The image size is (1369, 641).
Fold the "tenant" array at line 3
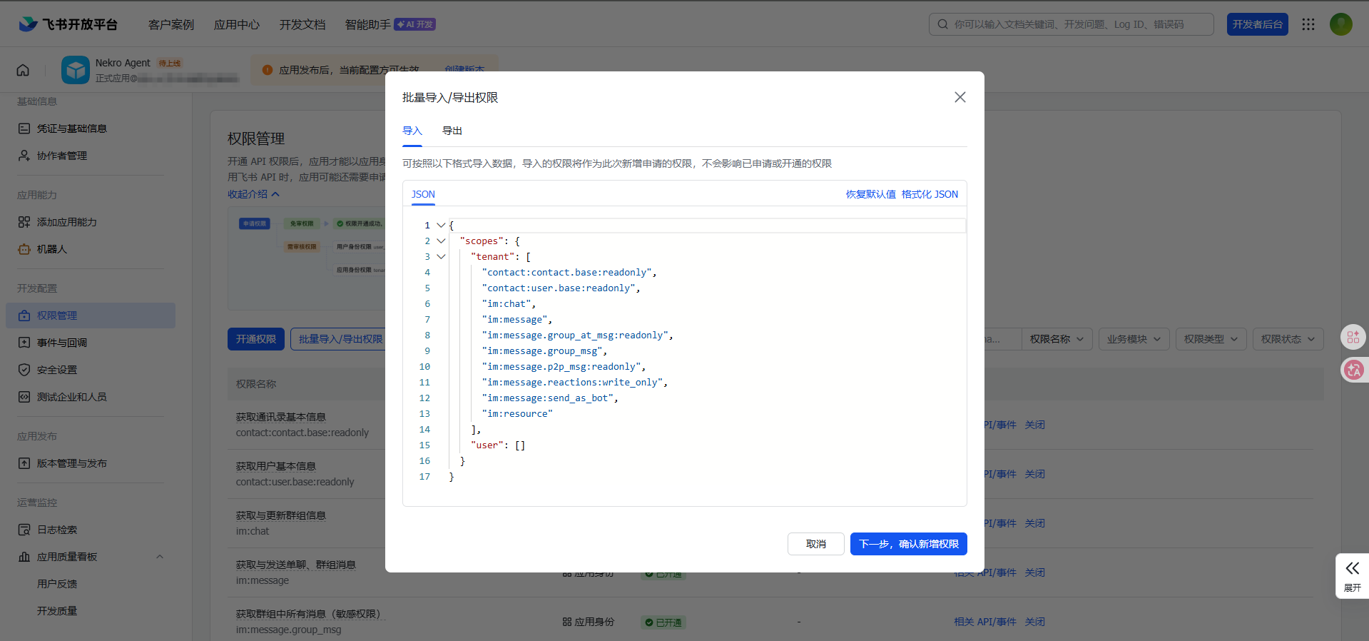tap(441, 257)
